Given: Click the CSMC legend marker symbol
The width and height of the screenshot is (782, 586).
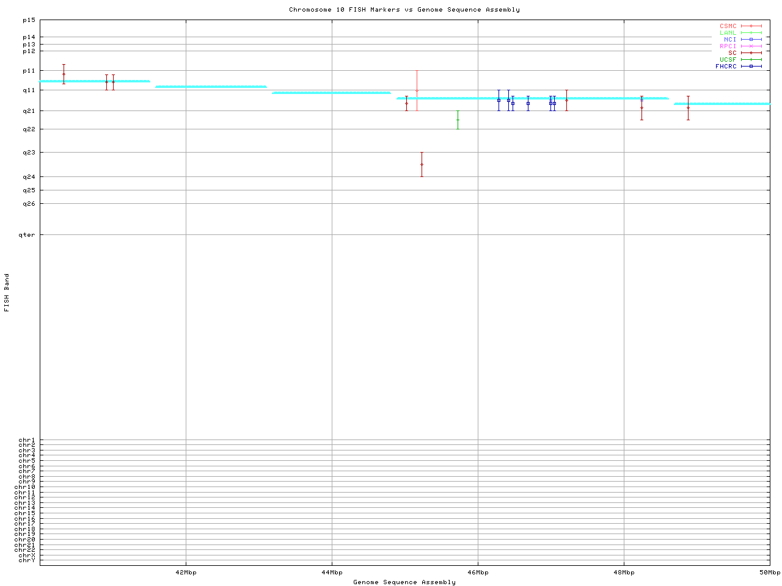Looking at the screenshot, I should tap(751, 26).
